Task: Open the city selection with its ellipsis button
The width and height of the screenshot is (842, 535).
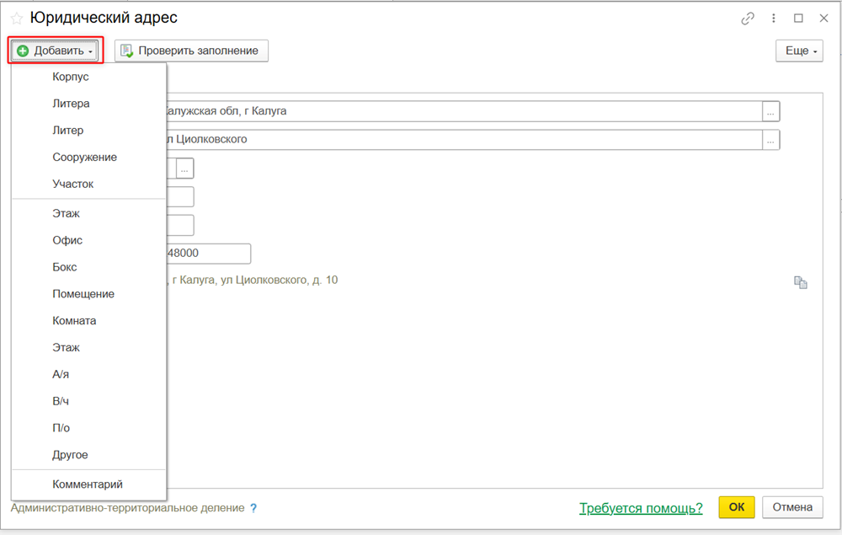Action: [771, 111]
